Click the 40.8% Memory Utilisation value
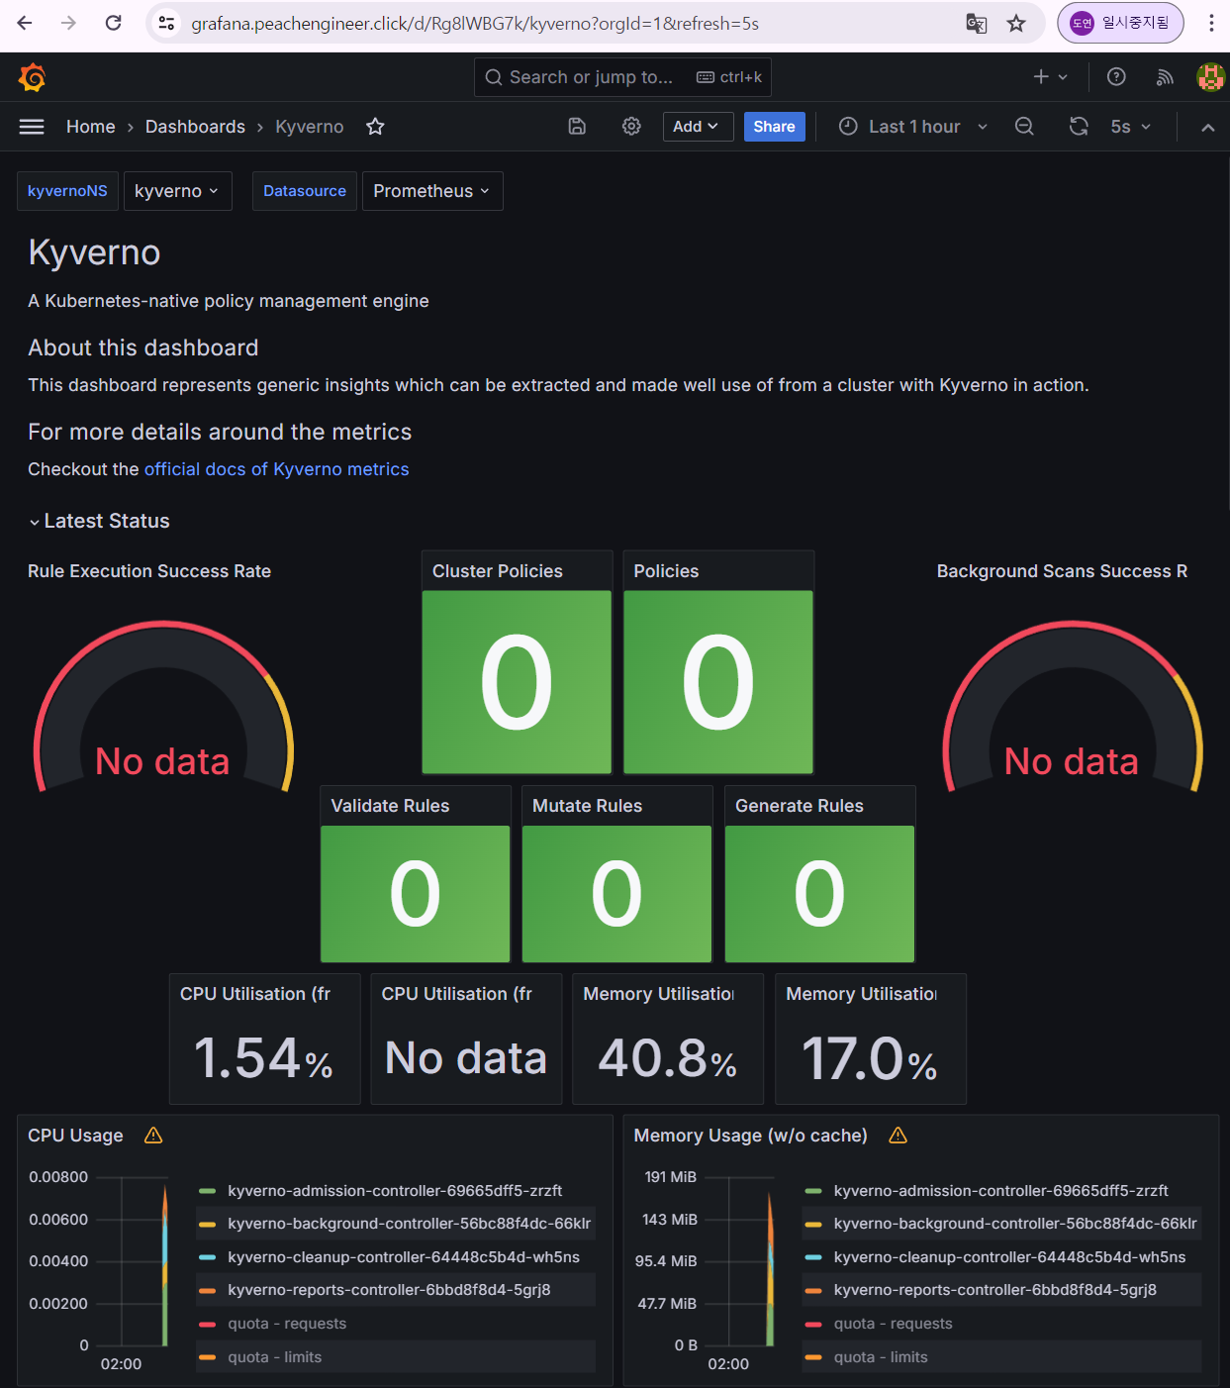Screen dimensions: 1230x1388 [x=668, y=1058]
